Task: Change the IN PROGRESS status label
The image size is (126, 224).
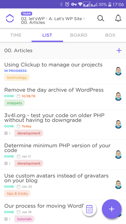Action: point(15,71)
